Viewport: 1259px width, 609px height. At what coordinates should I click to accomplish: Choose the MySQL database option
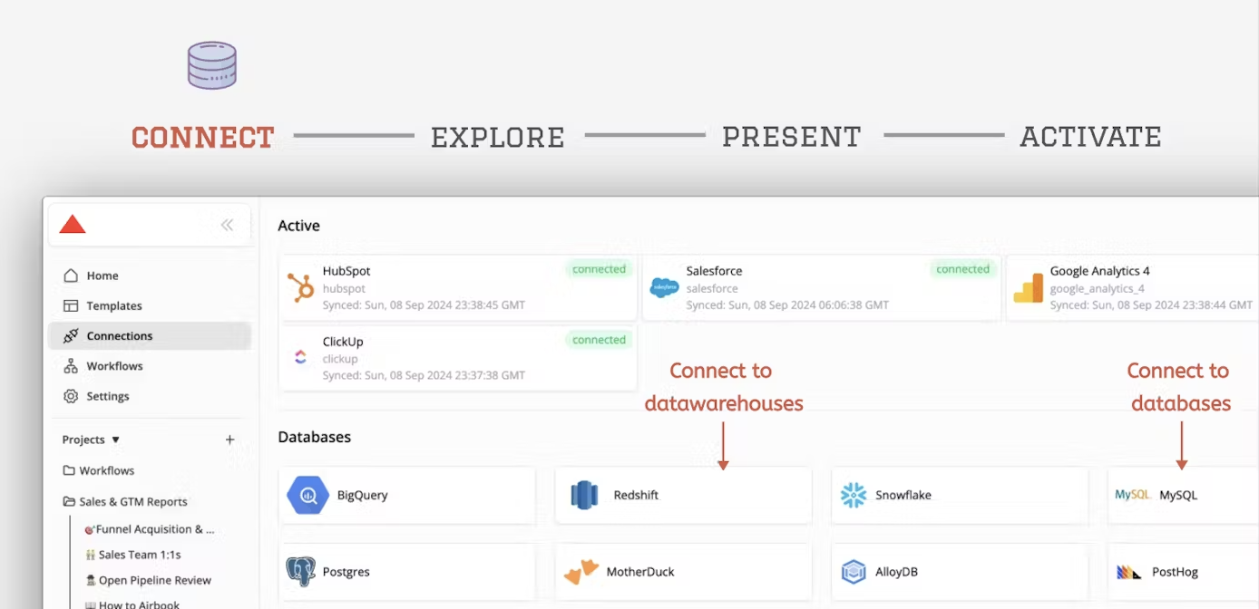(1184, 495)
